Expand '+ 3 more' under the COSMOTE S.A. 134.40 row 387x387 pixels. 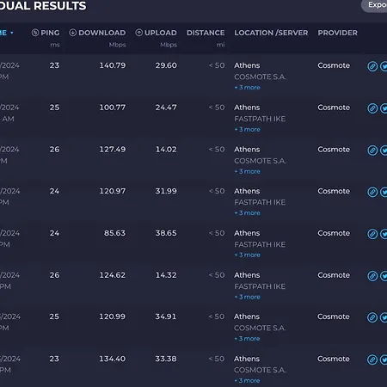tap(247, 381)
